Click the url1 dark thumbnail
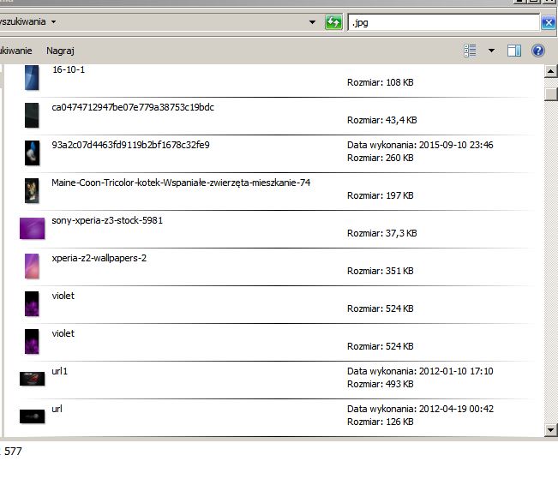The image size is (558, 479). (32, 379)
